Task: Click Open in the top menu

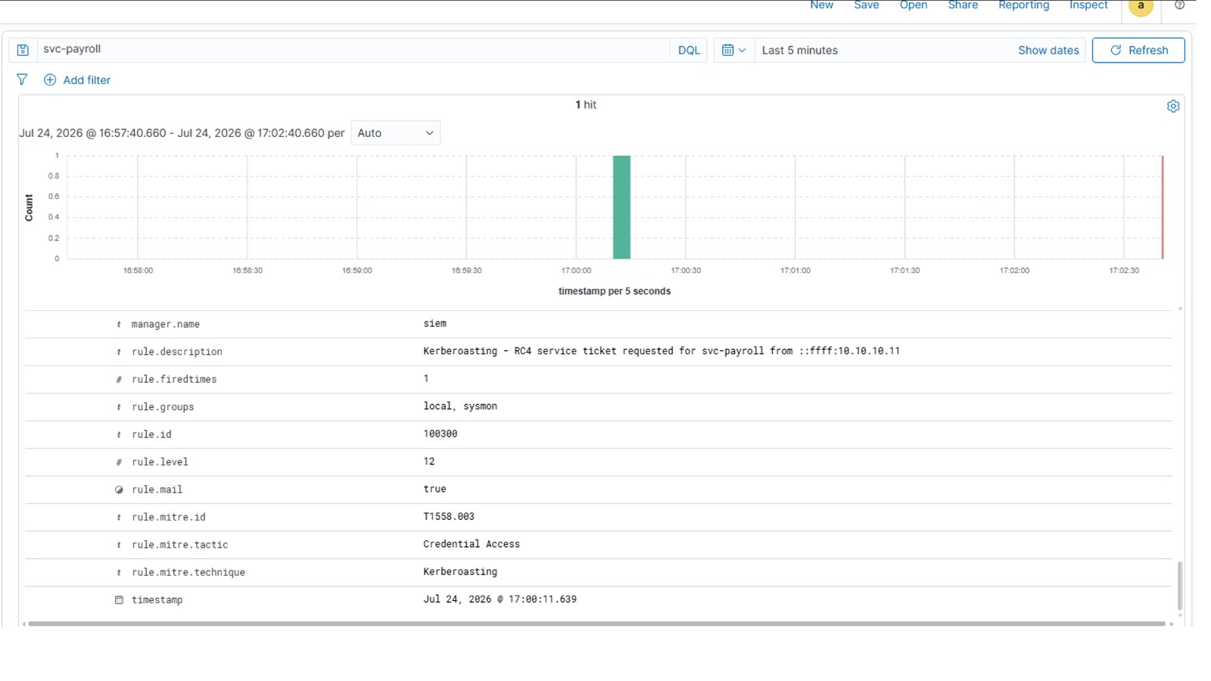Action: (914, 5)
